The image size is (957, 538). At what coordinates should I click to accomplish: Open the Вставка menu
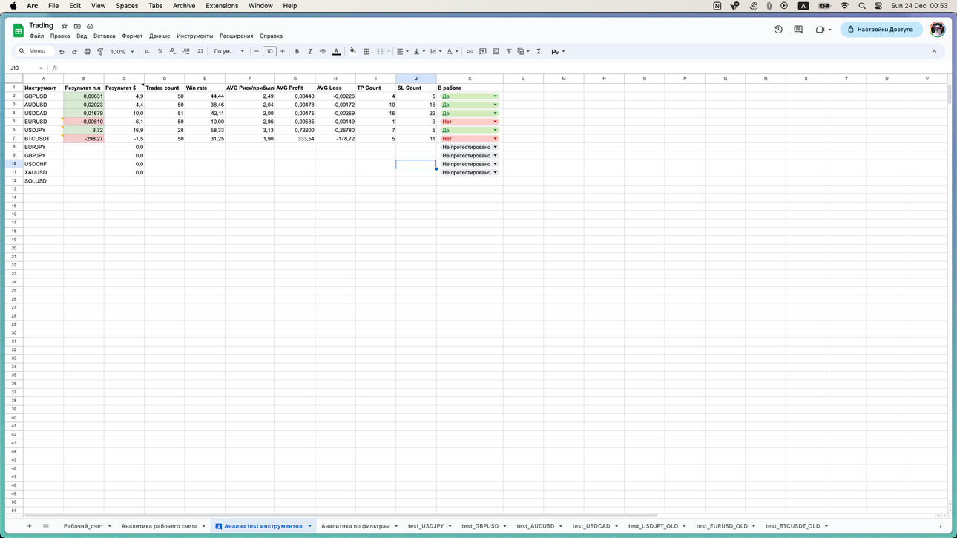[x=104, y=36]
